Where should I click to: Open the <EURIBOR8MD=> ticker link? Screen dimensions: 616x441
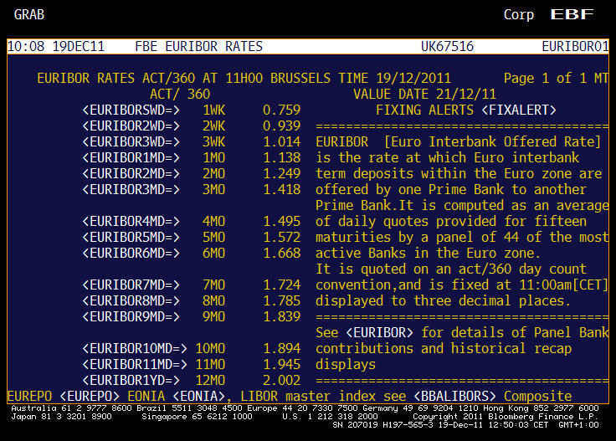click(131, 300)
